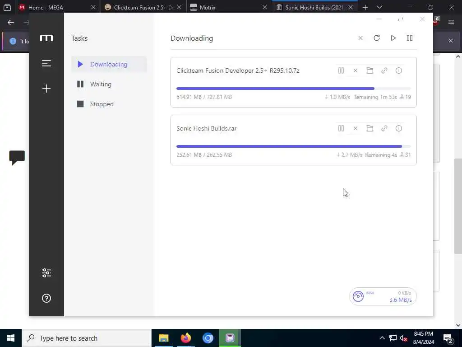Click the 252.61 MB / 262.55 MB size text
The image size is (462, 347).
204,155
